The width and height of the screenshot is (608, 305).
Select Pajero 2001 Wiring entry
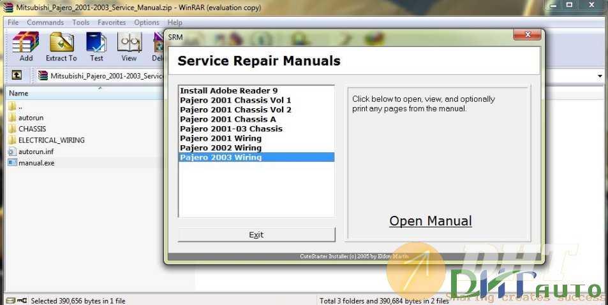256,138
